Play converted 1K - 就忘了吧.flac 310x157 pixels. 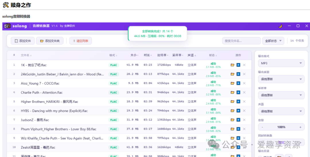[239, 65]
